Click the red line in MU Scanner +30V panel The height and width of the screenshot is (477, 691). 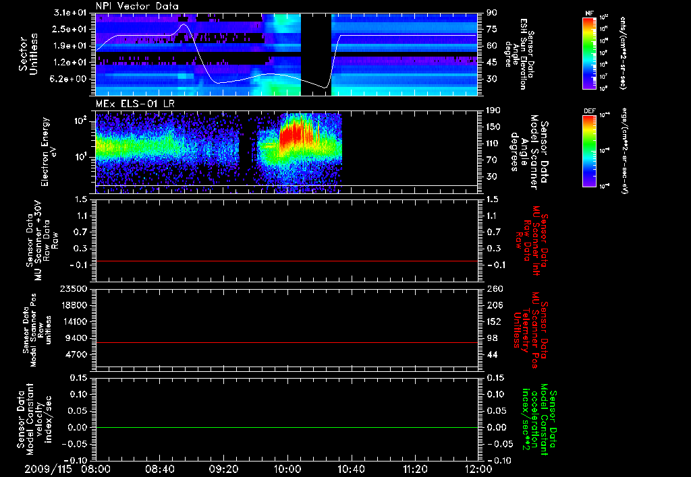click(286, 261)
